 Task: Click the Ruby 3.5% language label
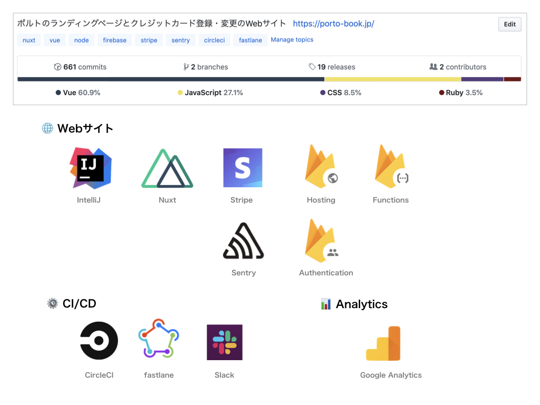[x=461, y=93]
